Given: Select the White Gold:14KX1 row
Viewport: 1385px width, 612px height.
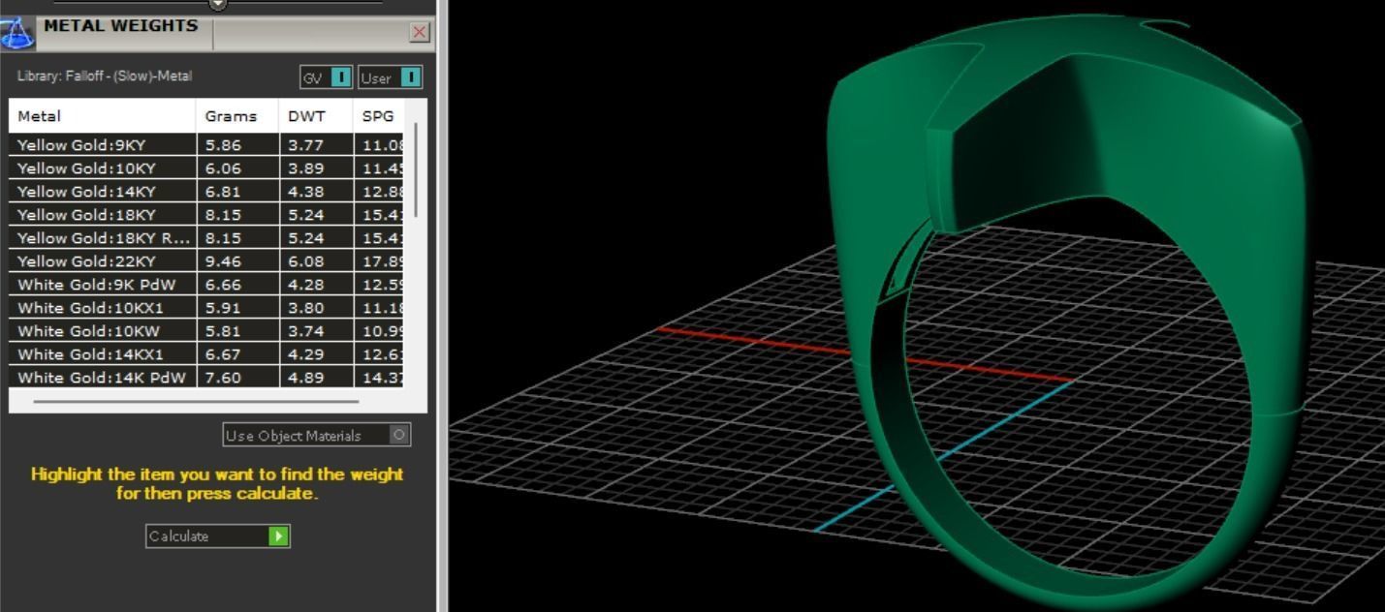Looking at the screenshot, I should tap(206, 354).
